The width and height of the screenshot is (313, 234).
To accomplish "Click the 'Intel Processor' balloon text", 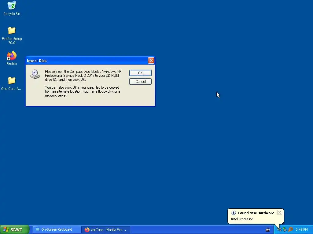I will click(242, 219).
